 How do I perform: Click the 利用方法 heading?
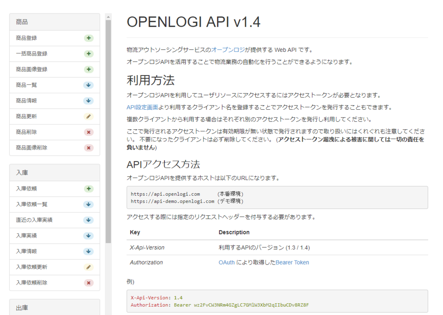pyautogui.click(x=151, y=80)
